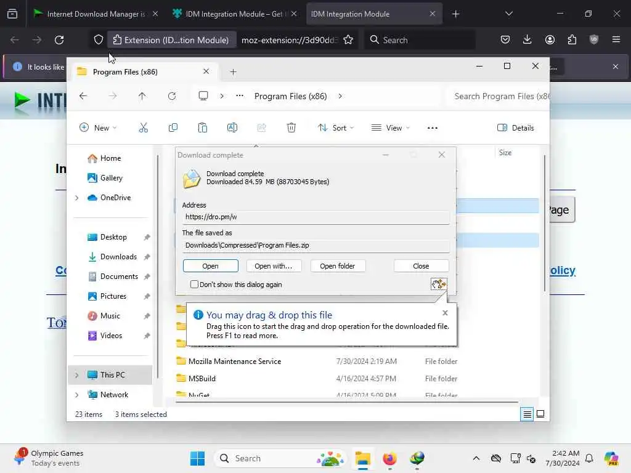
Task: Open the notification bell in system tray
Action: pyautogui.click(x=588, y=458)
